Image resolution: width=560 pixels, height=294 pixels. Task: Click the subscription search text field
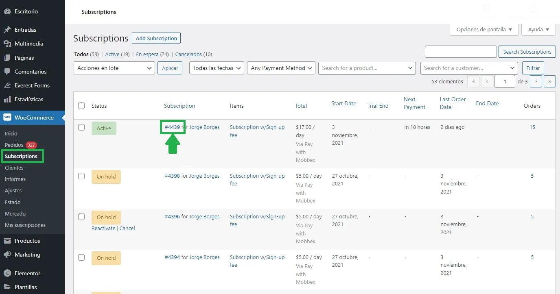click(x=461, y=52)
